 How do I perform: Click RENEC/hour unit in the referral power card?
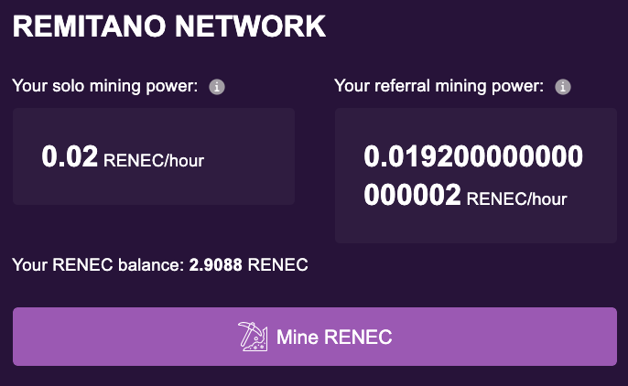(x=516, y=198)
